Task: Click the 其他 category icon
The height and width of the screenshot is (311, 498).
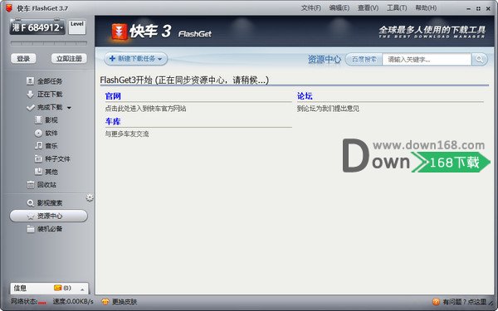Action: point(38,172)
